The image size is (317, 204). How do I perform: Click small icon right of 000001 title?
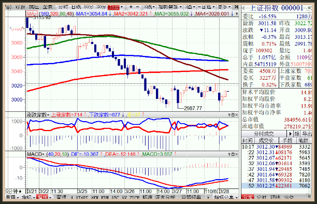pos(309,8)
